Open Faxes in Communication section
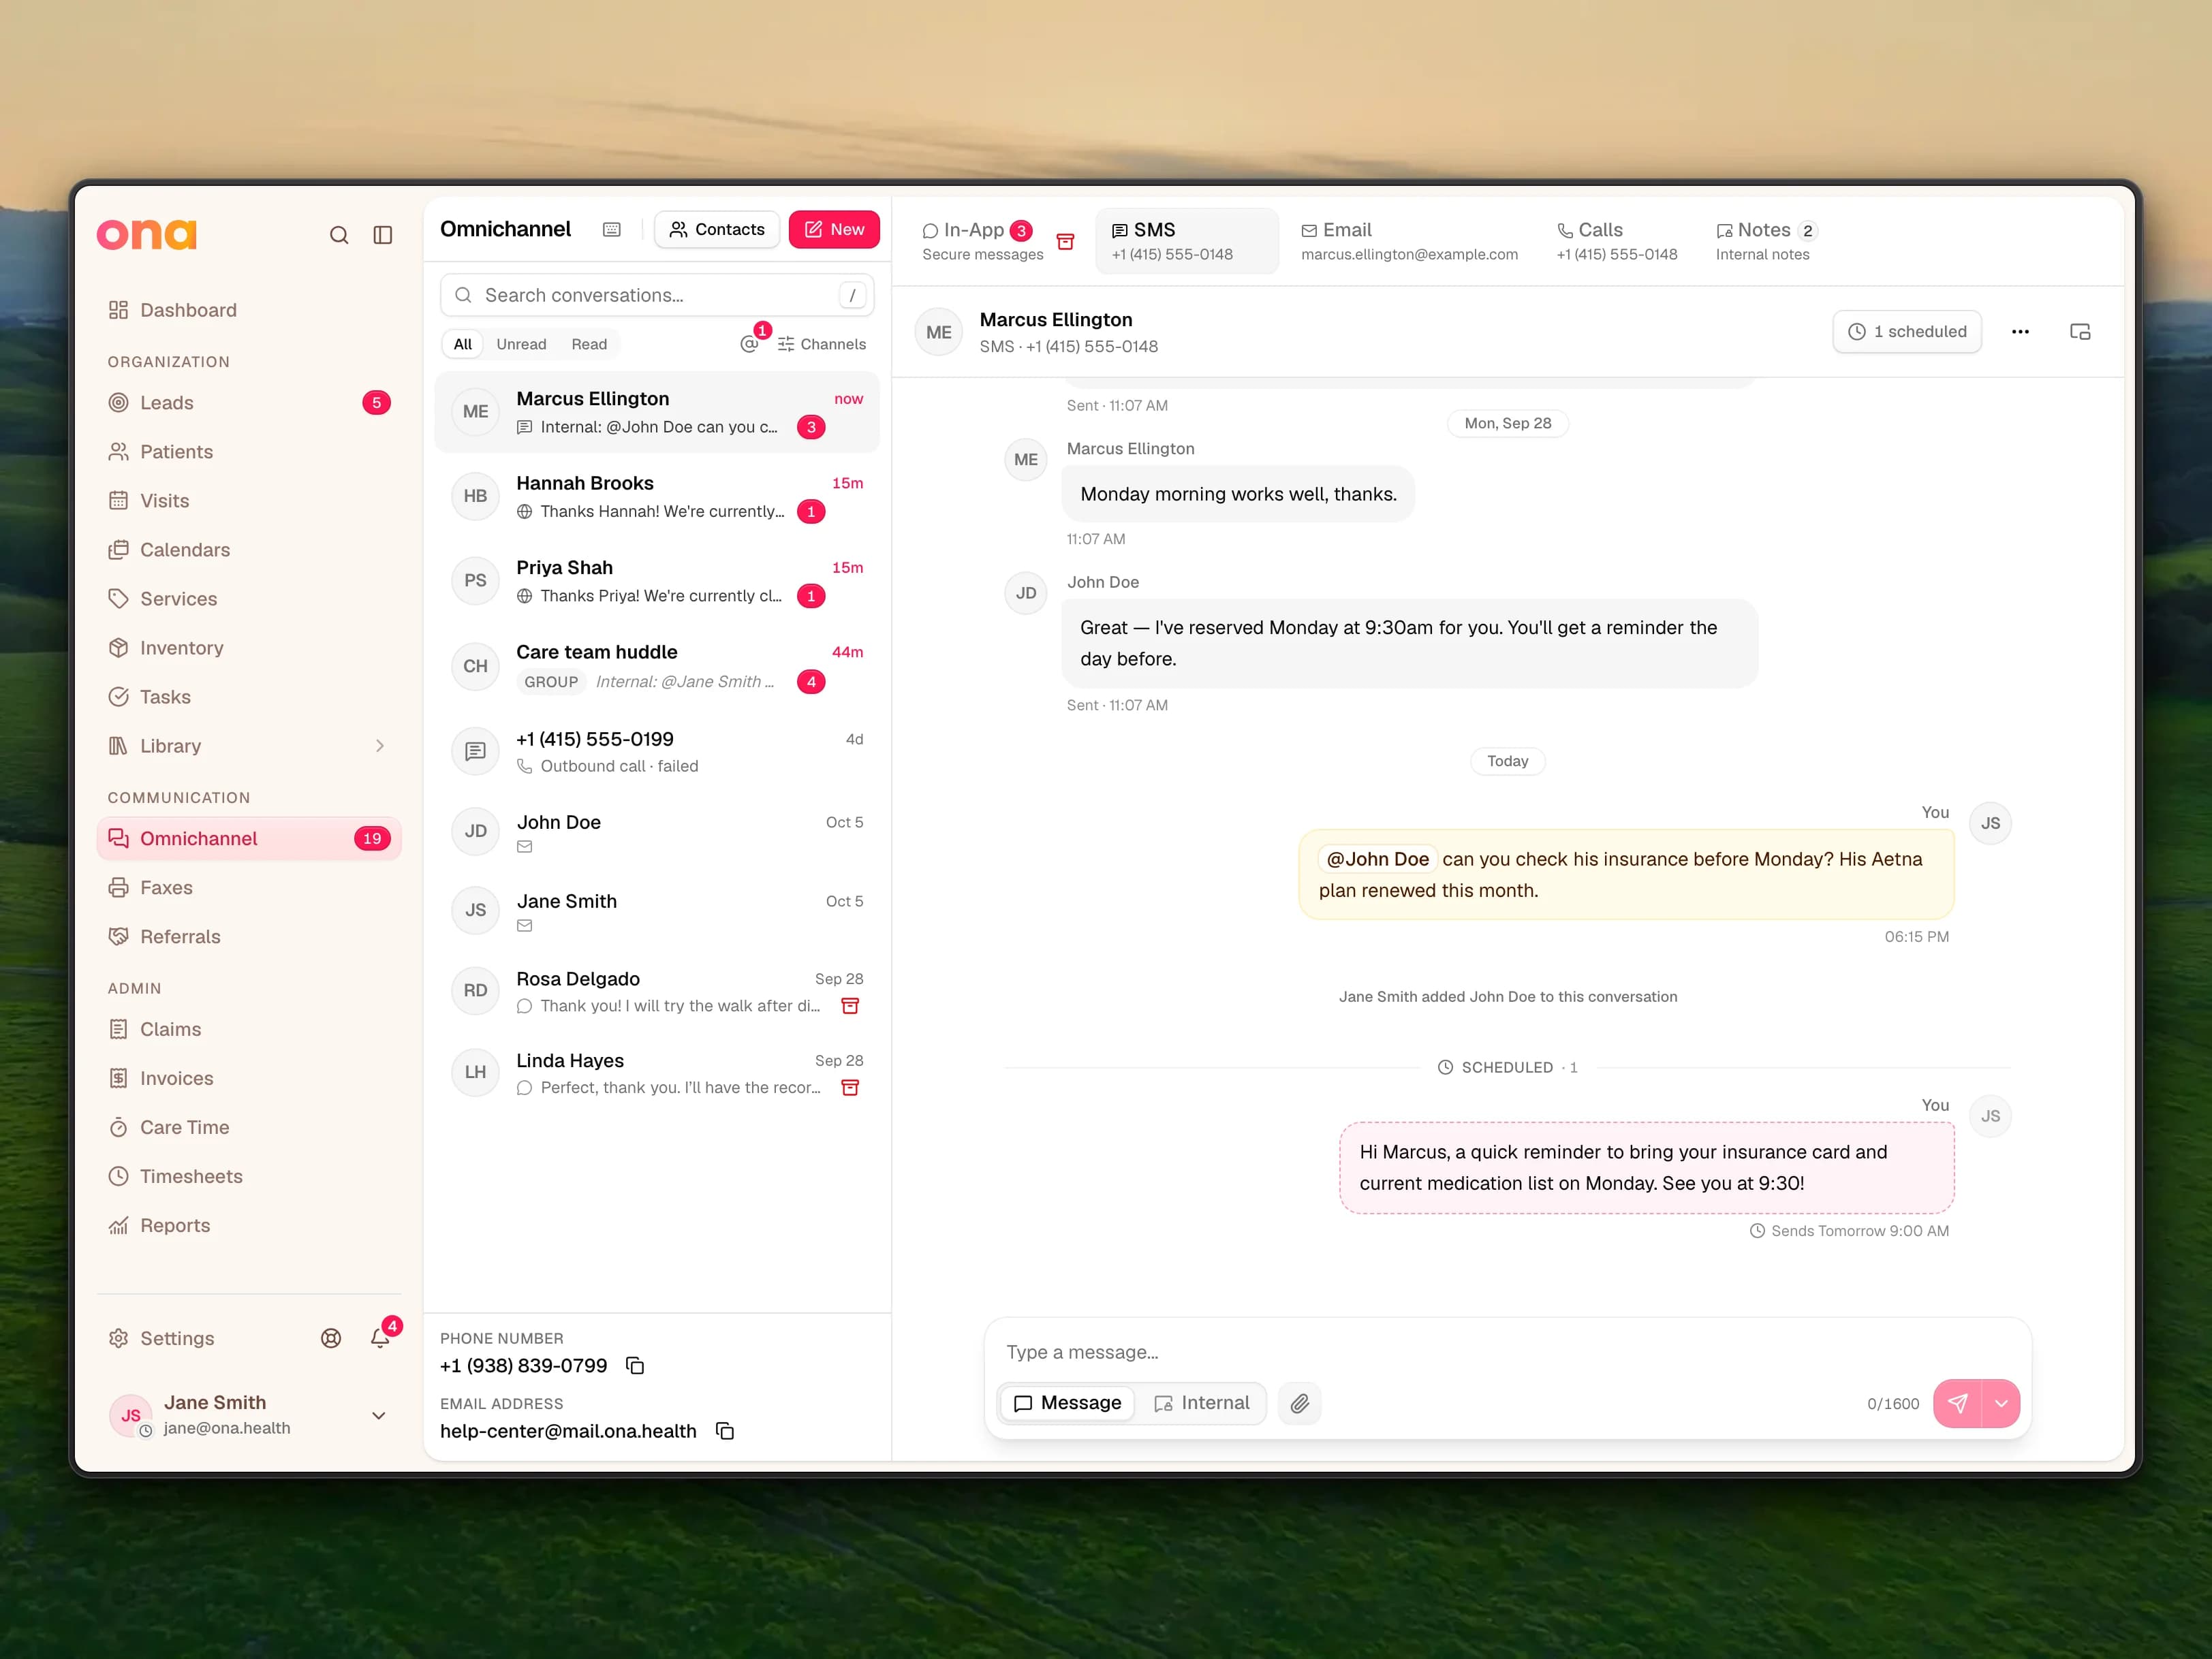This screenshot has width=2212, height=1659. coord(249,887)
